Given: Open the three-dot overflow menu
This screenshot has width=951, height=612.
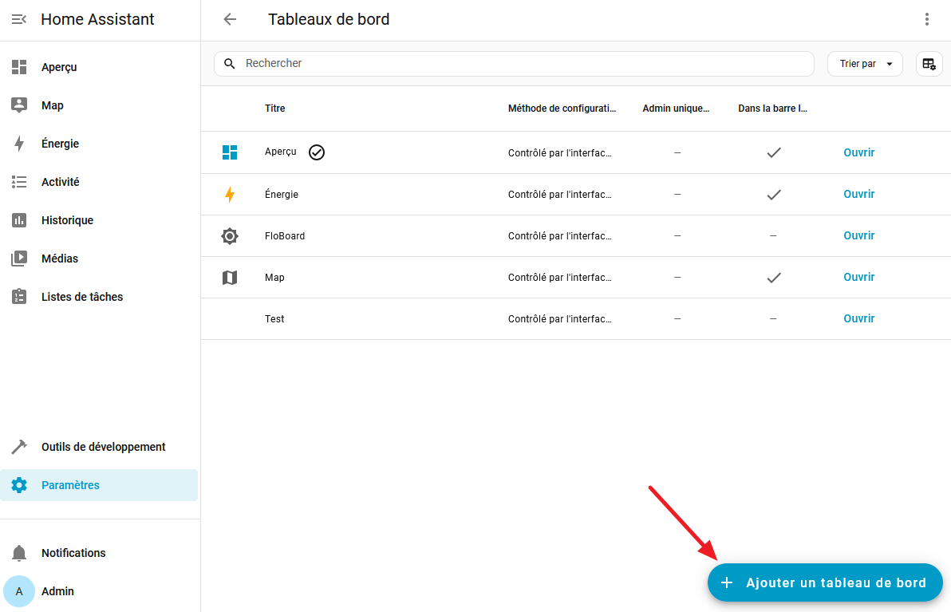Looking at the screenshot, I should pyautogui.click(x=926, y=19).
